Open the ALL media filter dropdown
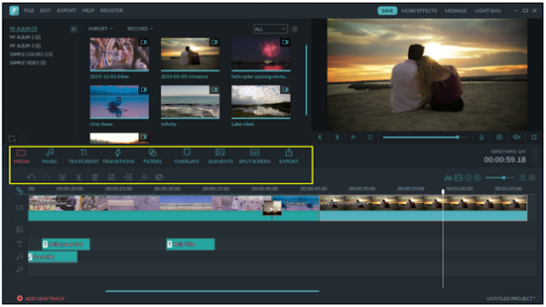 coord(270,29)
